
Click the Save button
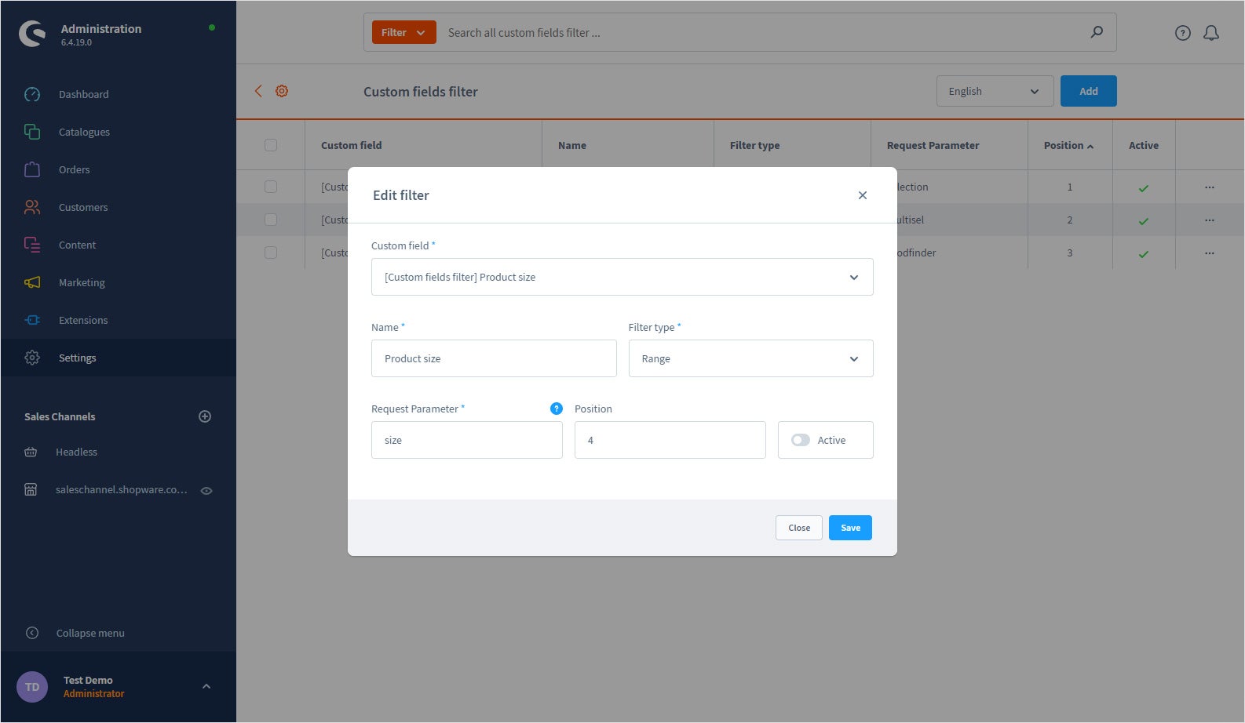[x=851, y=528]
